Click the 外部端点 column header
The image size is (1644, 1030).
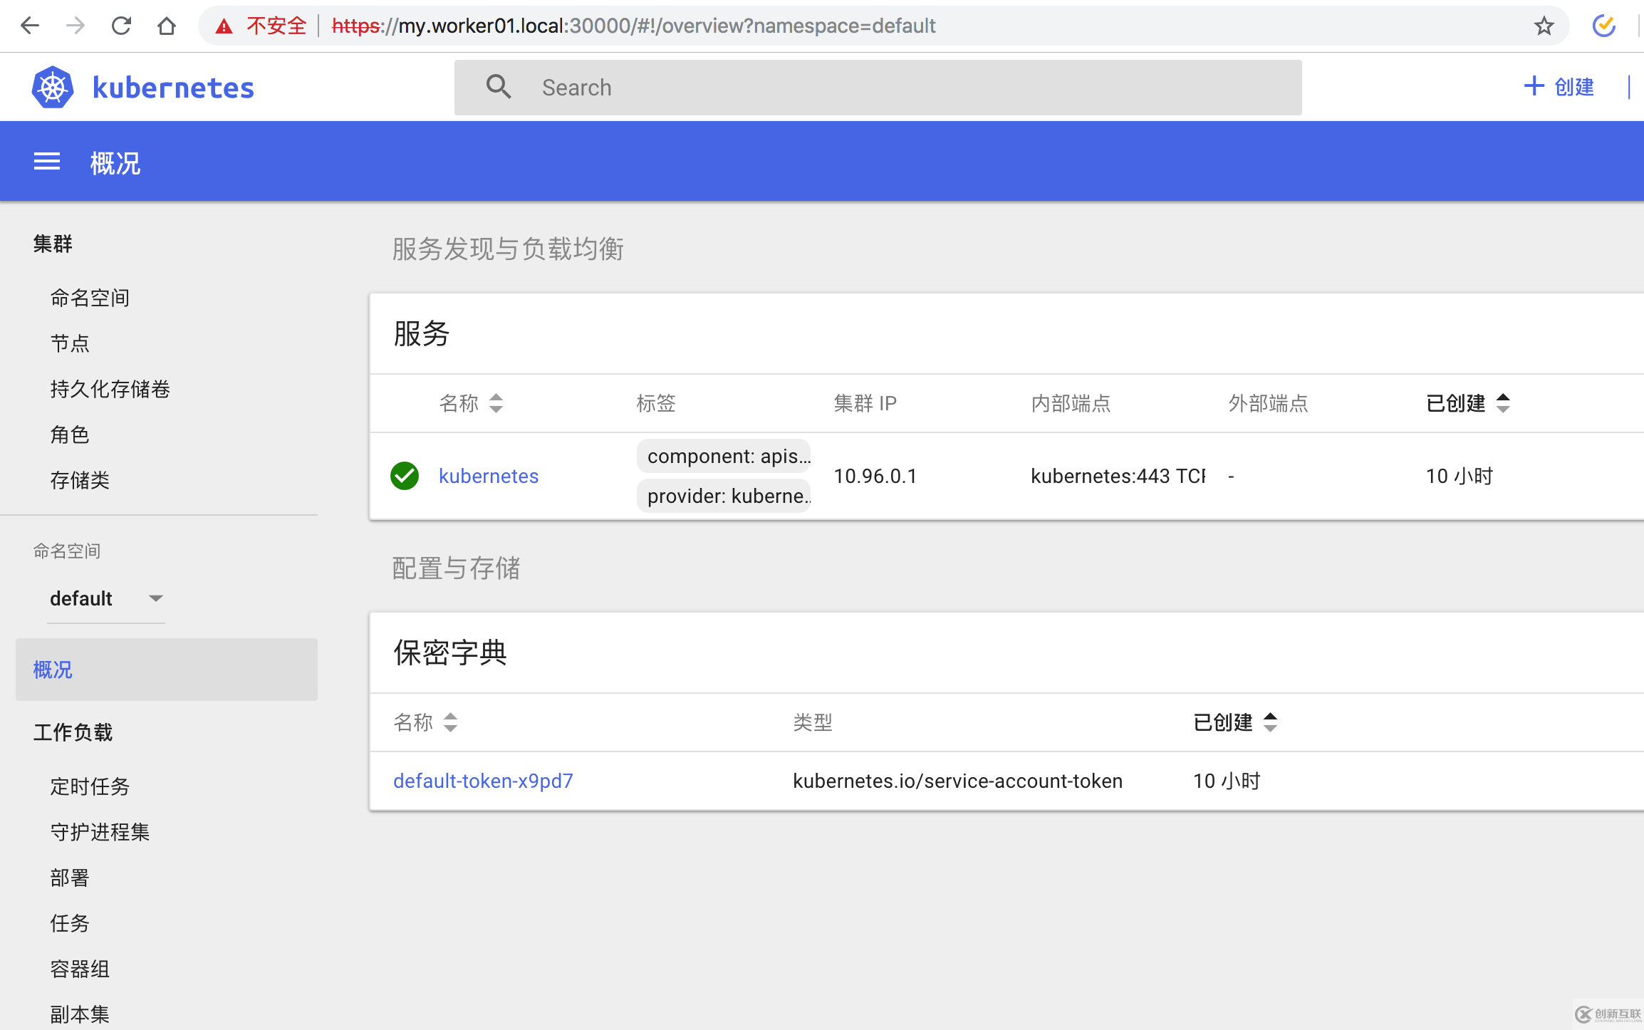click(1268, 403)
